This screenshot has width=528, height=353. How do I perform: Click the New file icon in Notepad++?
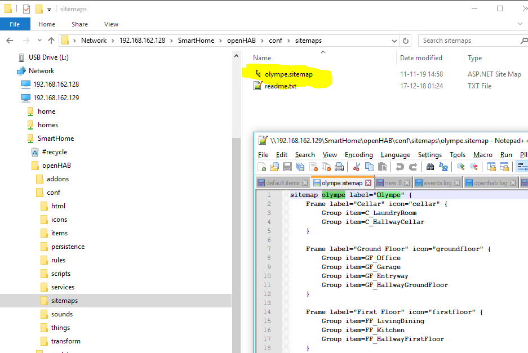coord(261,167)
